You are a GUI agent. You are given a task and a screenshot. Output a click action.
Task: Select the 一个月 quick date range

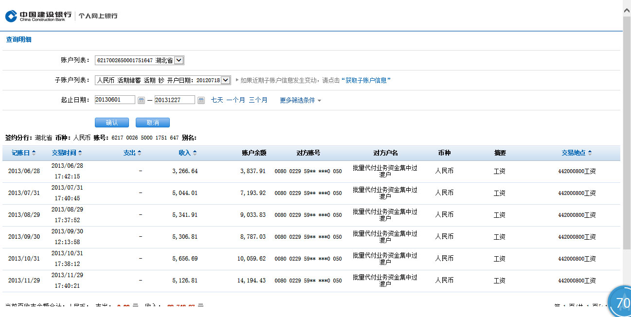(x=235, y=100)
